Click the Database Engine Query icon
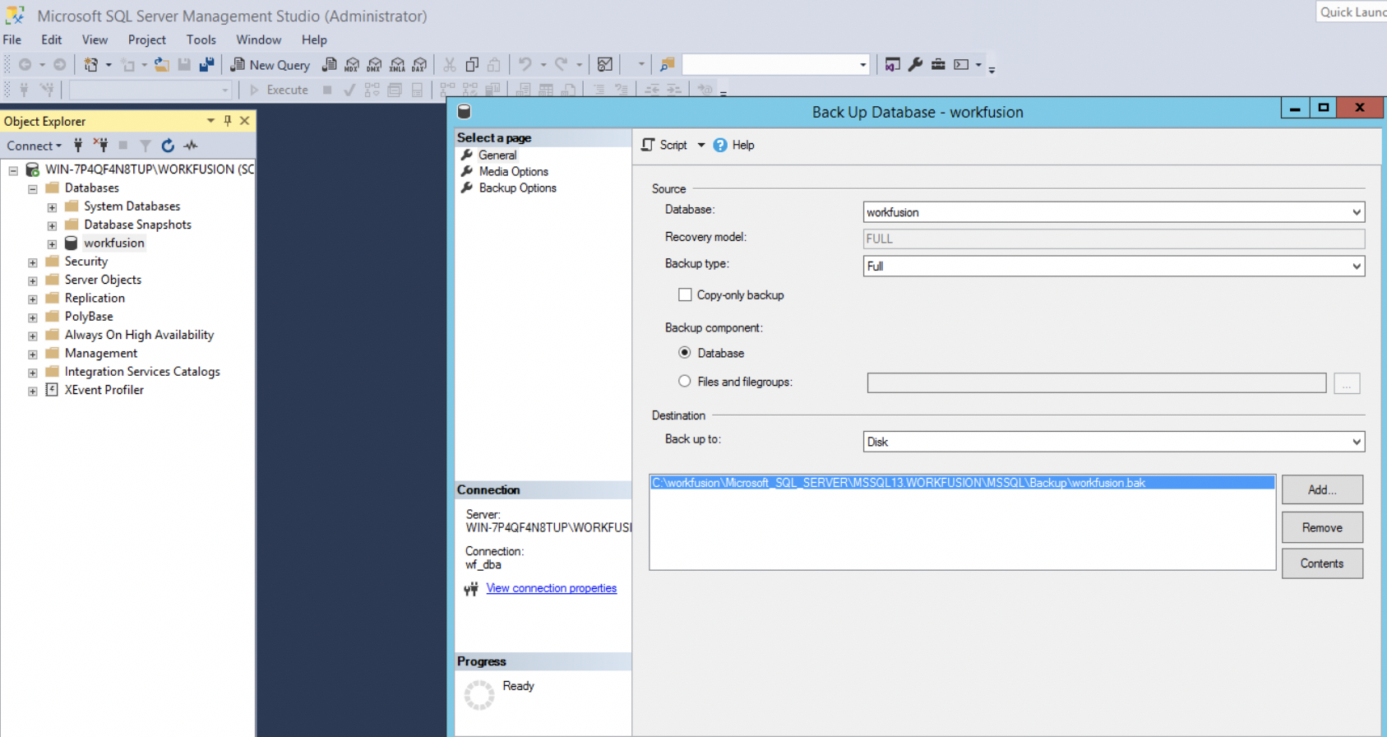Image resolution: width=1387 pixels, height=737 pixels. tap(329, 65)
